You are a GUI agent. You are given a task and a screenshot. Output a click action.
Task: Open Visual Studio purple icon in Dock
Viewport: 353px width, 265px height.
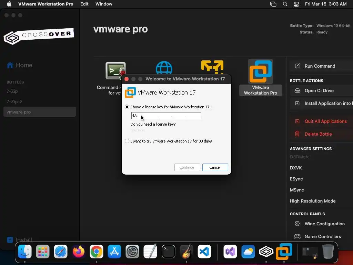pos(230,252)
